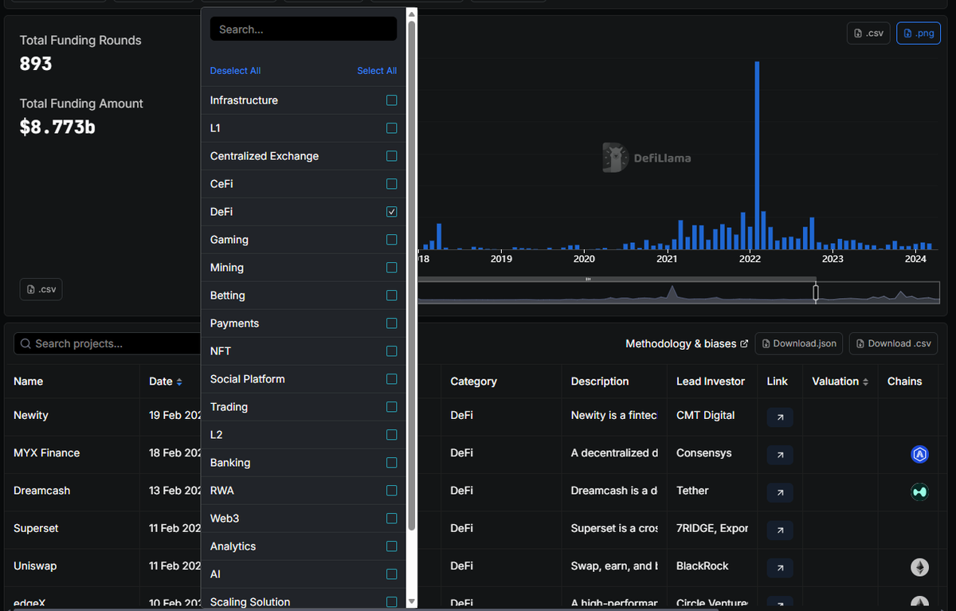Open the link arrow for Dreamcash
This screenshot has width=956, height=611.
pyautogui.click(x=780, y=492)
